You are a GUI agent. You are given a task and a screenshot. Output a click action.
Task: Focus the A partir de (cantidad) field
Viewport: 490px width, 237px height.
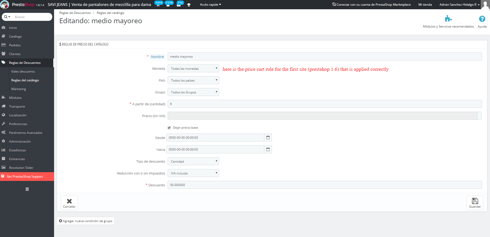pos(325,104)
